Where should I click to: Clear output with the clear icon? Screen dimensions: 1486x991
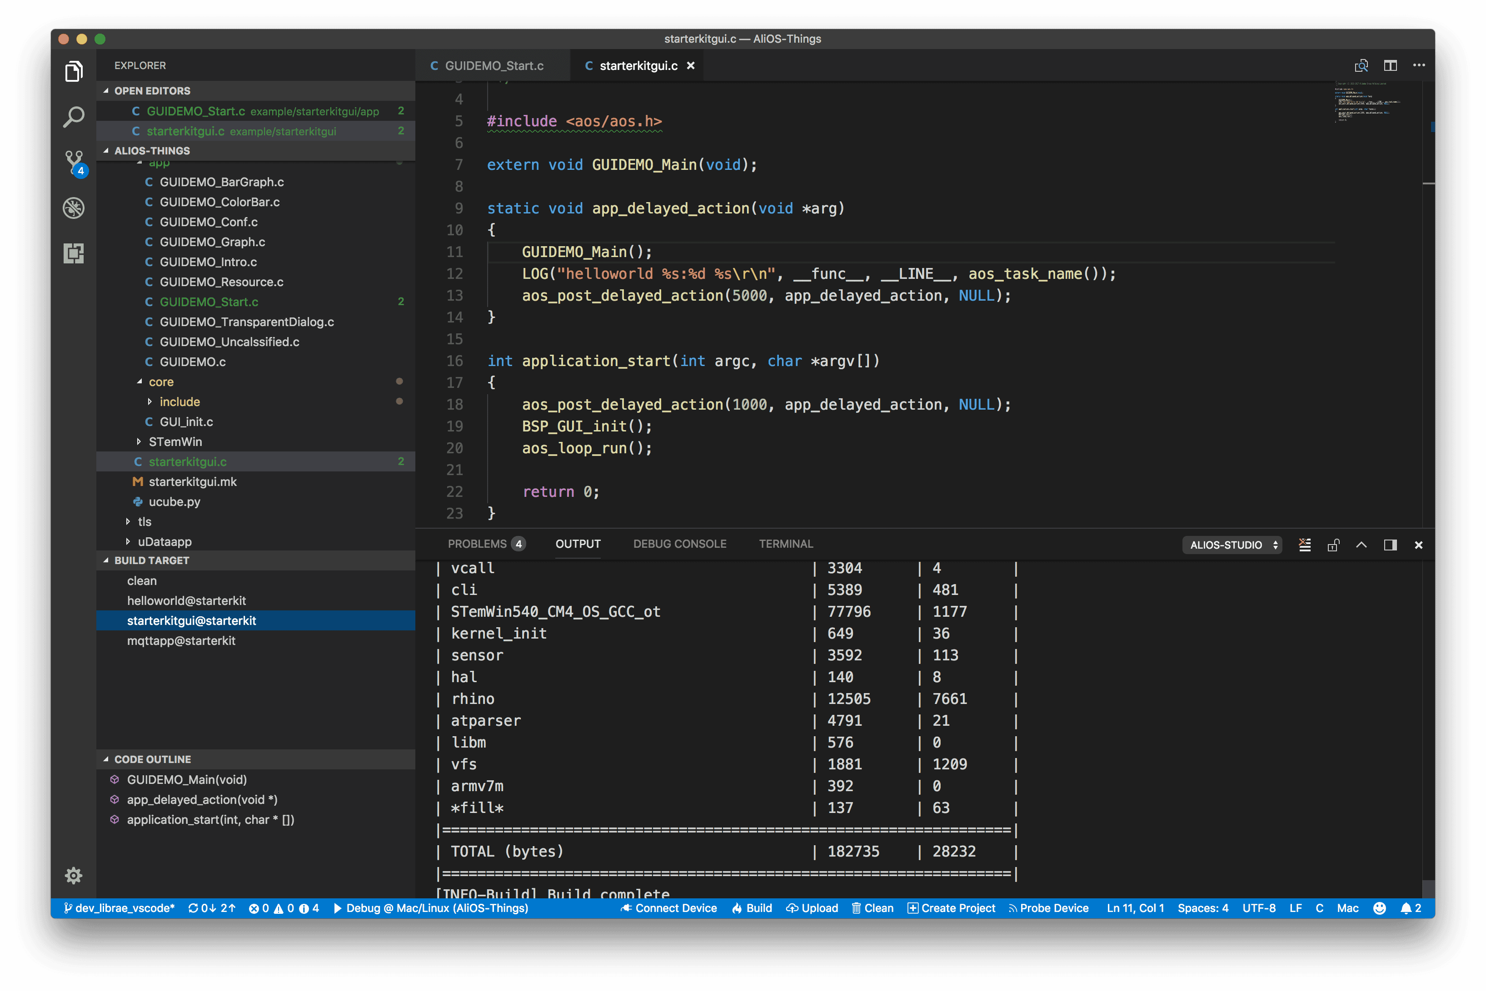click(x=1305, y=545)
